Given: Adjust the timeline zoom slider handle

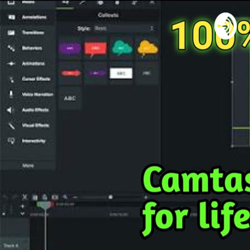Looking at the screenshot, I should [111, 197].
